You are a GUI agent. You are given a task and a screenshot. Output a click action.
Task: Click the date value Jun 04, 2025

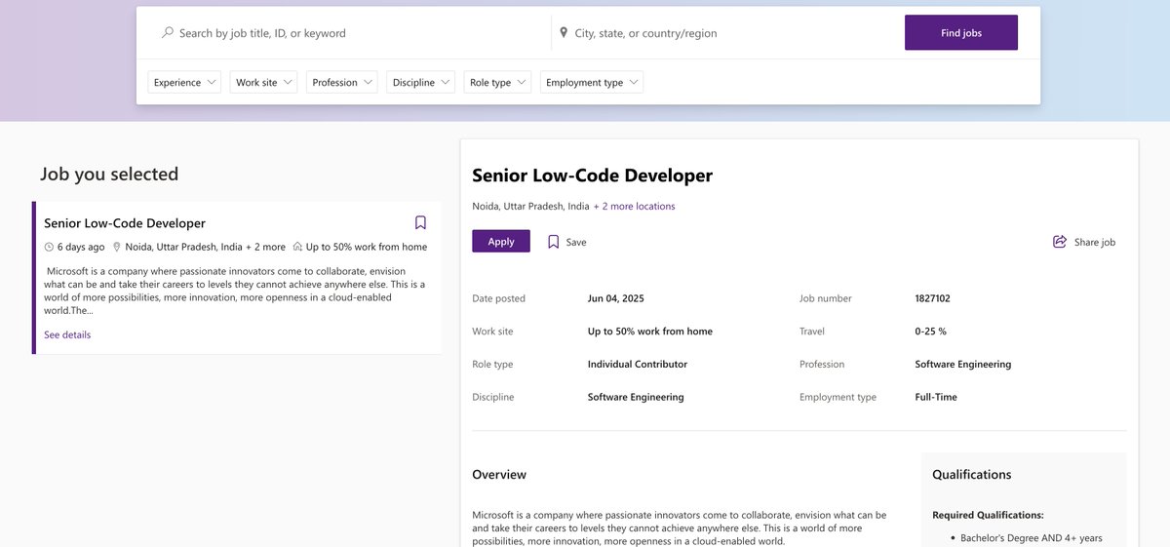click(615, 298)
